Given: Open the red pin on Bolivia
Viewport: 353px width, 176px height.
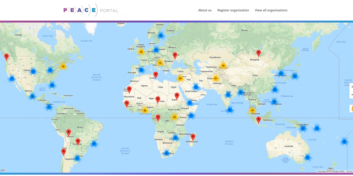Looking at the screenshot, I should tap(68, 133).
